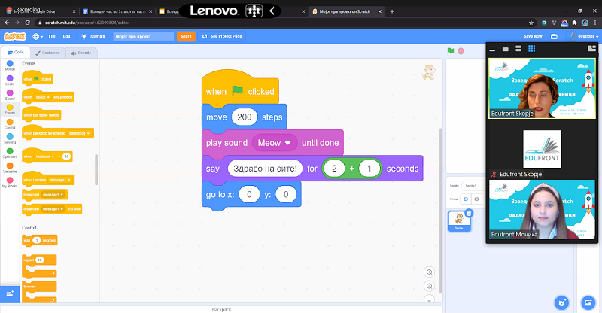The image size is (602, 313).
Task: Open the Choose a Sprite button
Action: point(561,302)
